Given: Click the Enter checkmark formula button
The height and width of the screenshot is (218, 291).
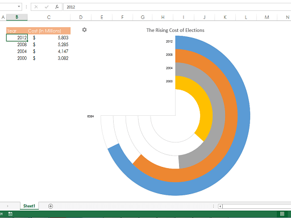Looking at the screenshot, I should click(47, 7).
